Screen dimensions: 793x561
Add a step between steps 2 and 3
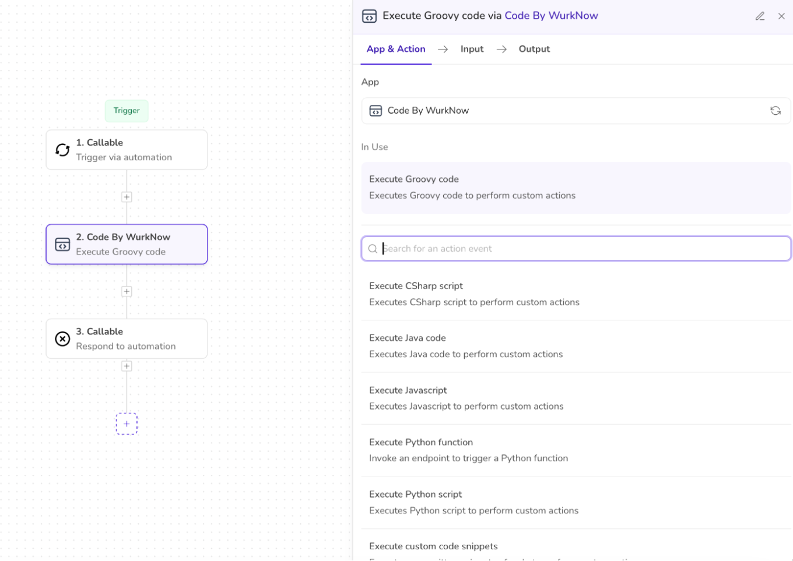pos(127,291)
